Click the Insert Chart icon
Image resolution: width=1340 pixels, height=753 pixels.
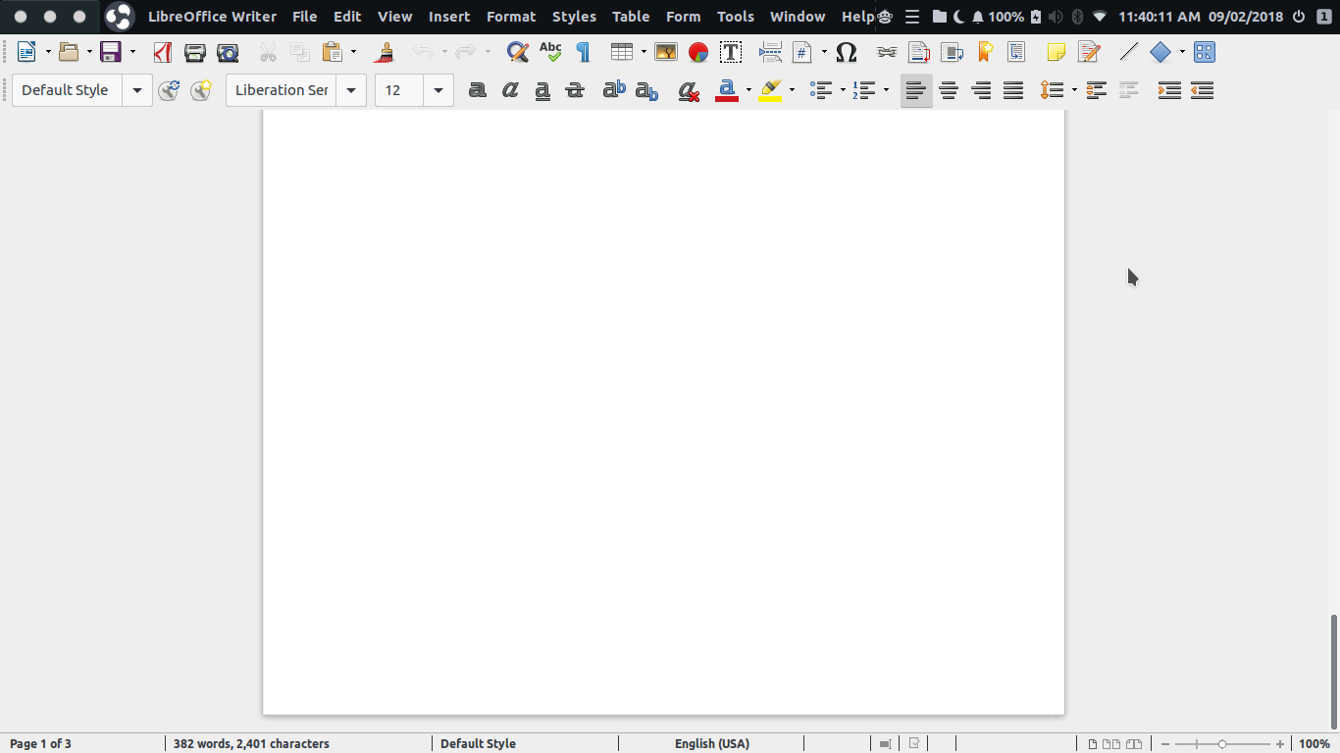(x=696, y=52)
